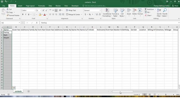Click the formula bar showing Pankaj

click(109, 23)
